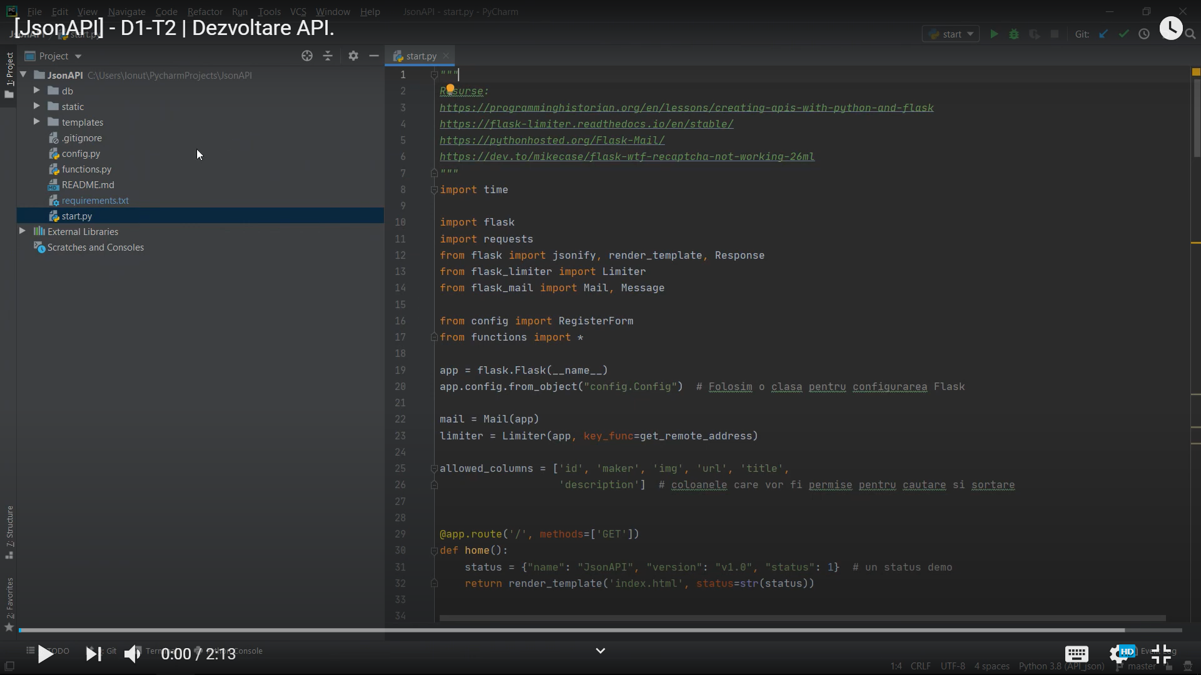Open Git history clock icon
The image size is (1201, 675).
coord(1144,34)
